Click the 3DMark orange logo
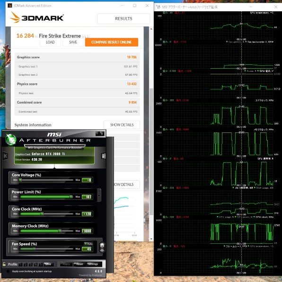 tap(15, 17)
